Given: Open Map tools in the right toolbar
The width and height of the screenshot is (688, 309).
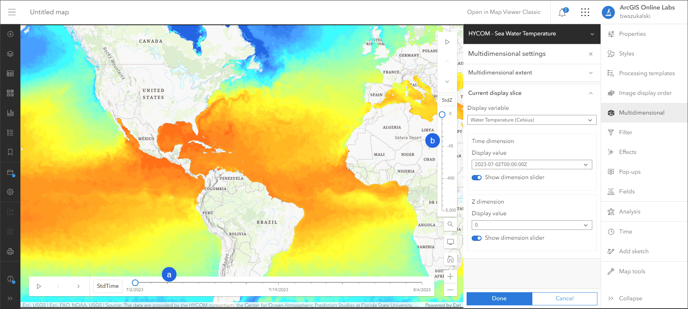Looking at the screenshot, I should point(645,271).
